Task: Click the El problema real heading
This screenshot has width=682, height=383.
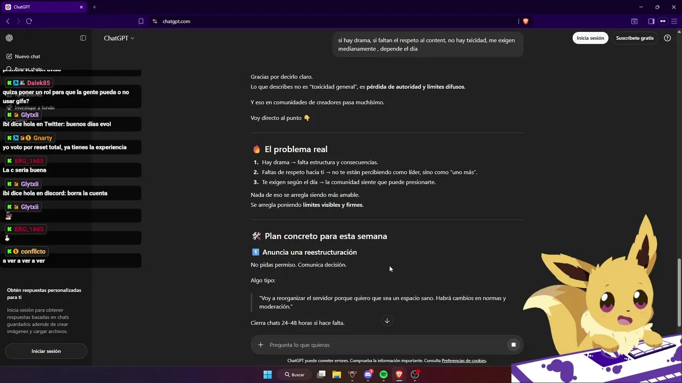Action: (x=296, y=149)
